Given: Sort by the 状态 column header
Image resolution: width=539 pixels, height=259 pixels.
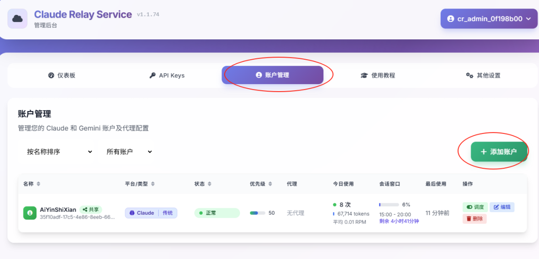Looking at the screenshot, I should tap(203, 184).
